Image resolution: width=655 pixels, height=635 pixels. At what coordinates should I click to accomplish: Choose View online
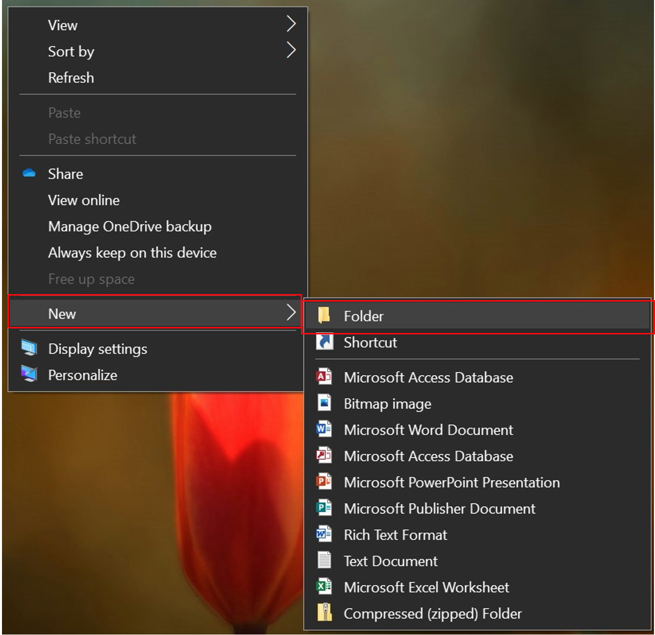tap(158, 200)
